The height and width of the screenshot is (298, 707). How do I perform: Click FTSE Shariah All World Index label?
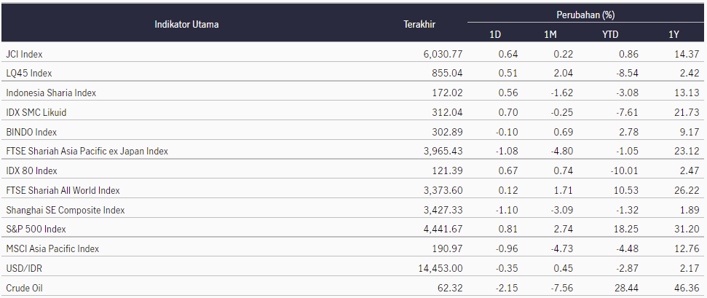(x=63, y=191)
